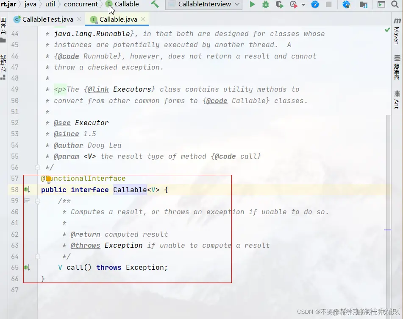
Task: Collapse the comment fold end at line 56
Action: [x=38, y=168]
